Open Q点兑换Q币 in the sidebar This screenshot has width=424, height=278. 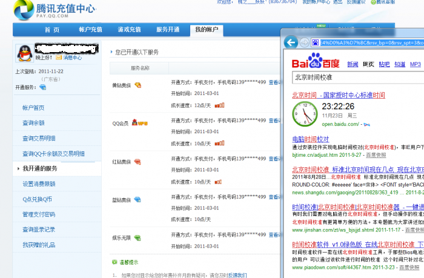(38, 199)
